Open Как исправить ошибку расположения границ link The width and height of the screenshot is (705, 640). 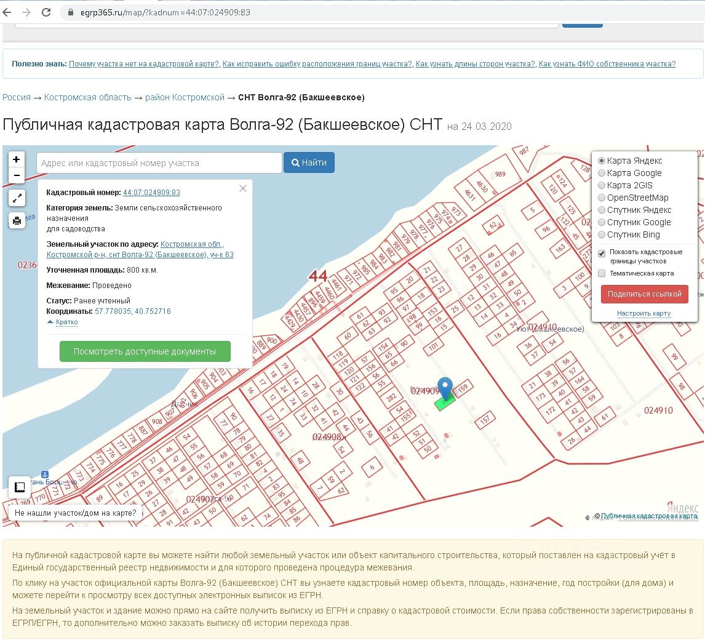[x=317, y=64]
